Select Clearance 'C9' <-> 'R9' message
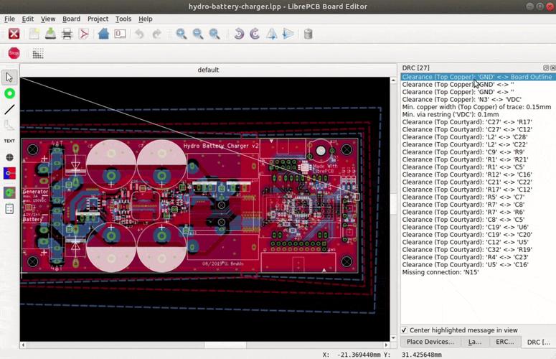 click(479, 151)
